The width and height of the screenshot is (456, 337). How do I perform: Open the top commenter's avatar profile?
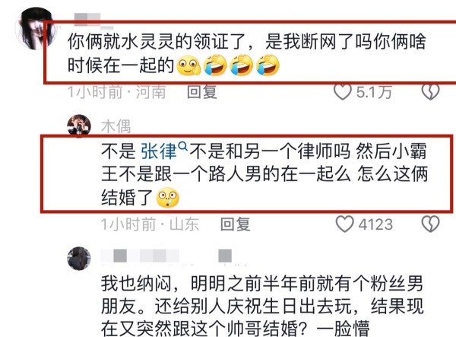[x=37, y=28]
